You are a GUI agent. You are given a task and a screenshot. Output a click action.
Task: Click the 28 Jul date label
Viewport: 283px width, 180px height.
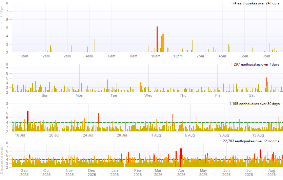[122, 135]
